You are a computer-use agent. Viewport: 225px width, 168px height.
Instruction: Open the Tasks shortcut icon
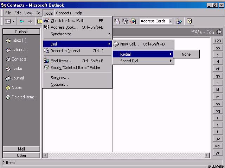[x=8, y=69]
